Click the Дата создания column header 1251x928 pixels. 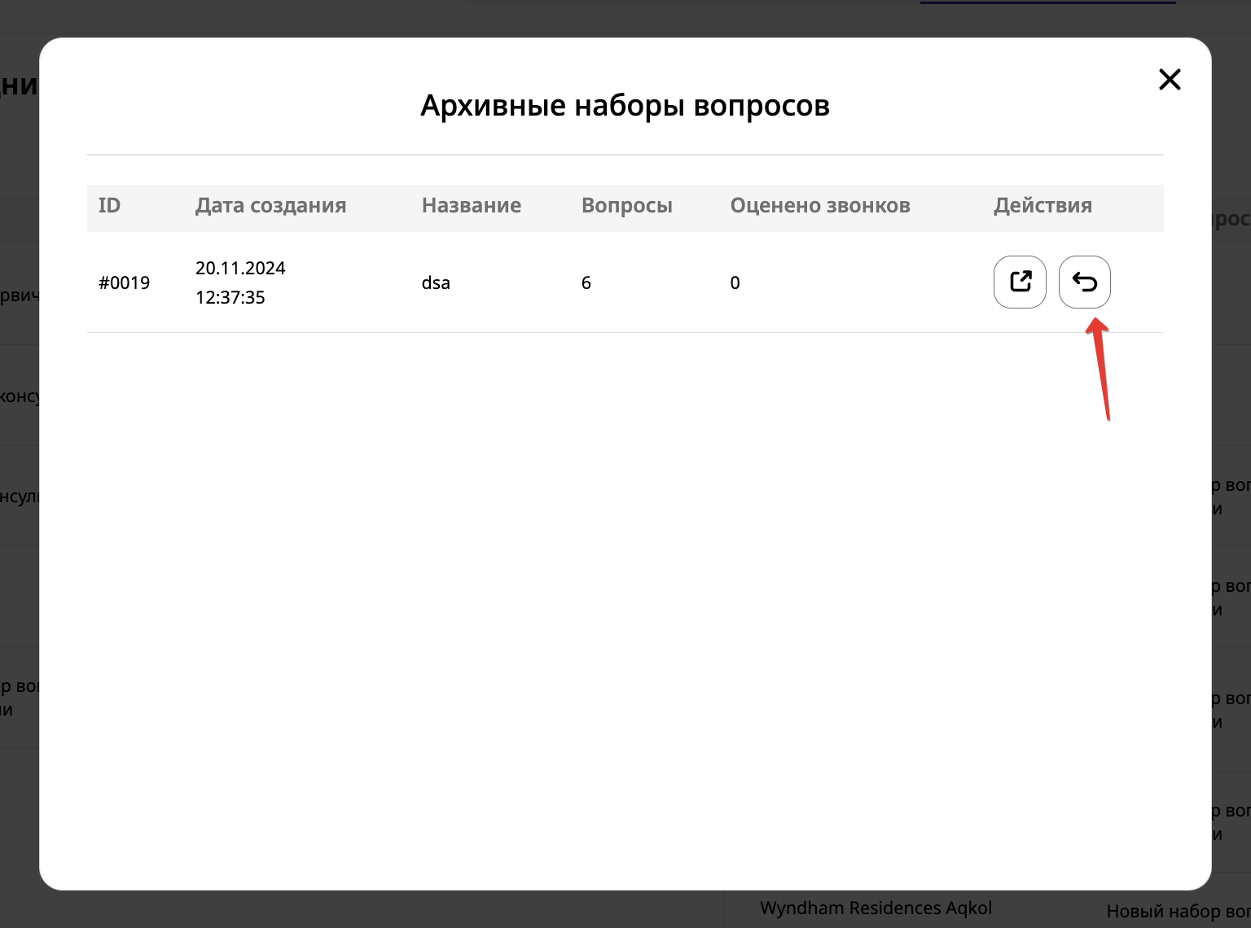pyautogui.click(x=270, y=205)
